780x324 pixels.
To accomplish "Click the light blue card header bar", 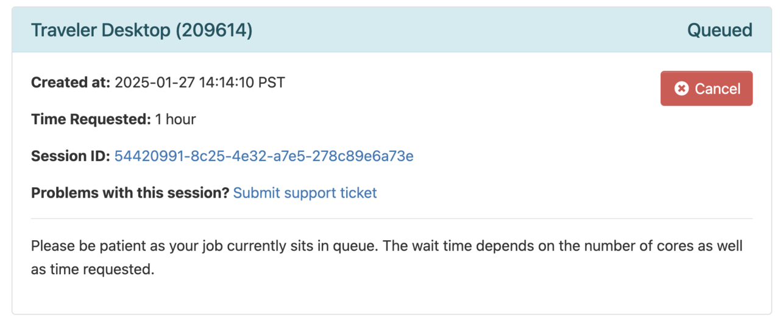I will (x=392, y=30).
